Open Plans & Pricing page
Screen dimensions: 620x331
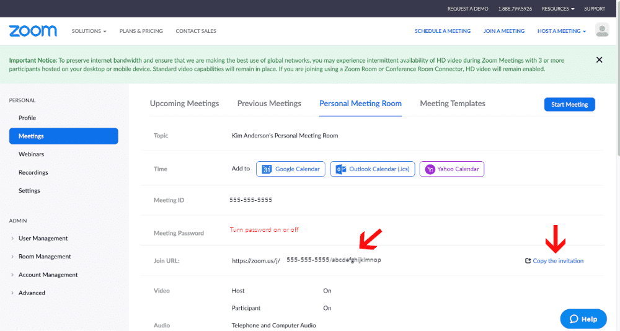(x=141, y=31)
